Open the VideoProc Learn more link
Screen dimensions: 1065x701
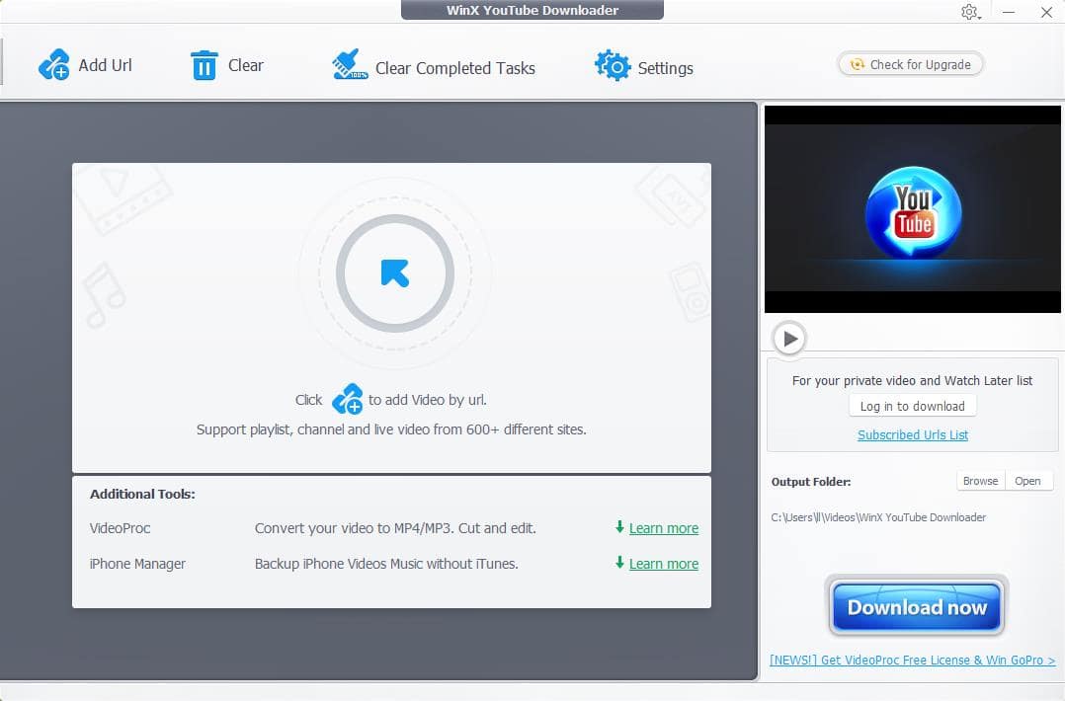point(663,528)
